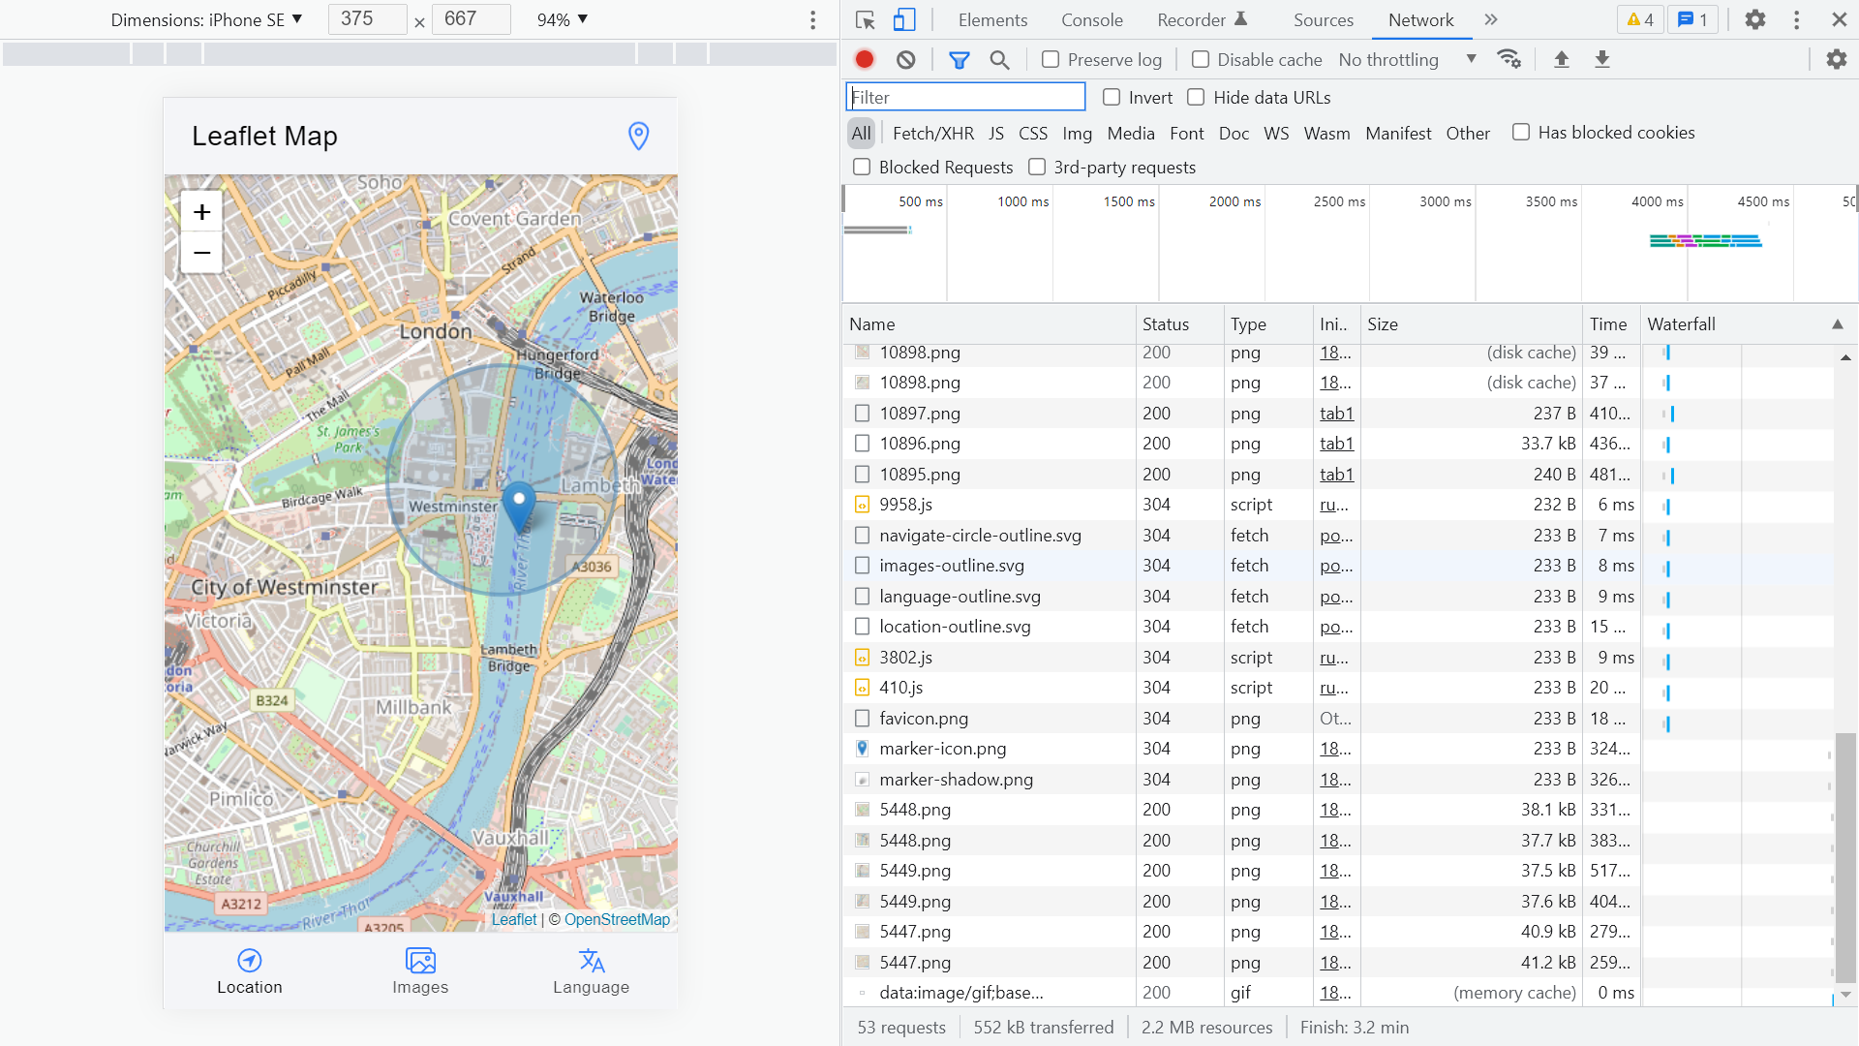Zoom in on the Leaflet map
1859x1046 pixels.
[x=201, y=211]
